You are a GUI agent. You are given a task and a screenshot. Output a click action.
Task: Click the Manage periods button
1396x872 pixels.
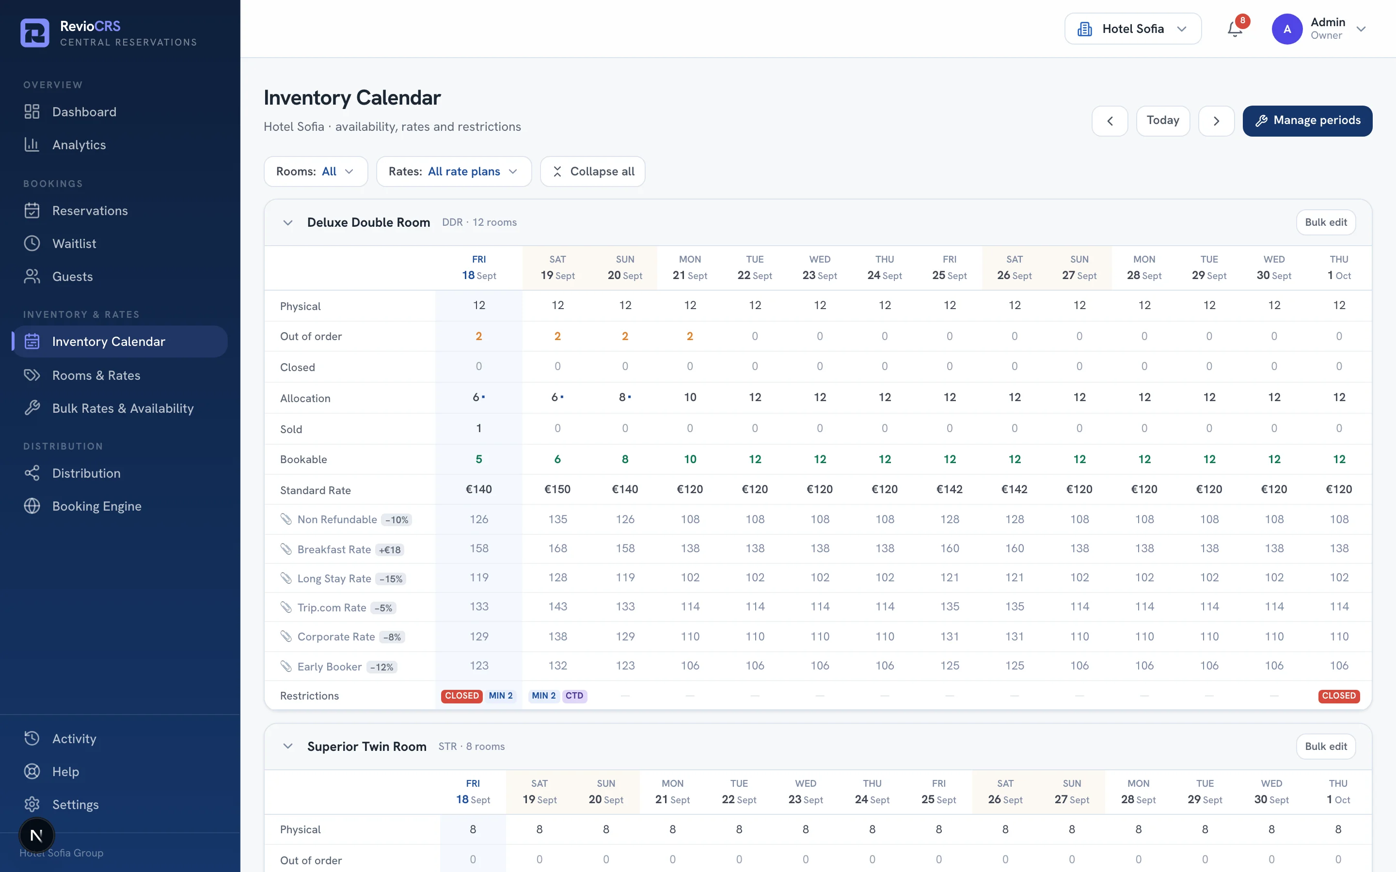(x=1307, y=121)
